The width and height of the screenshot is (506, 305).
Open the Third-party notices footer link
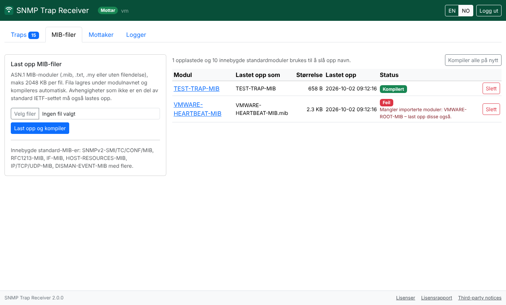click(x=480, y=298)
